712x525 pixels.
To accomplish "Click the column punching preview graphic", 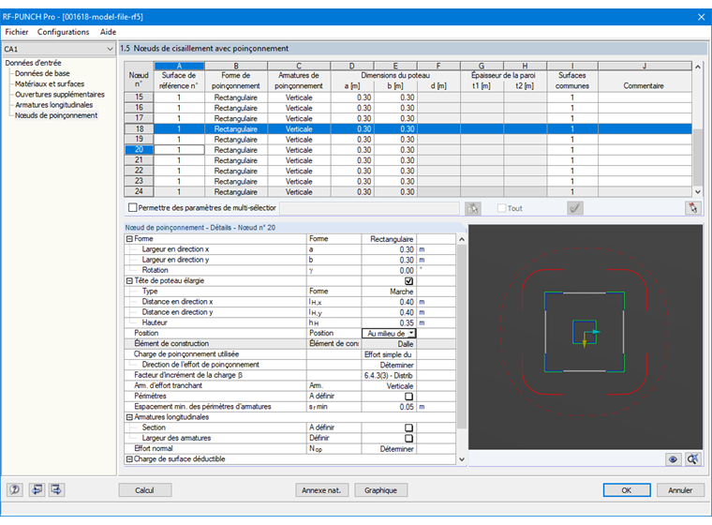I will [x=586, y=337].
